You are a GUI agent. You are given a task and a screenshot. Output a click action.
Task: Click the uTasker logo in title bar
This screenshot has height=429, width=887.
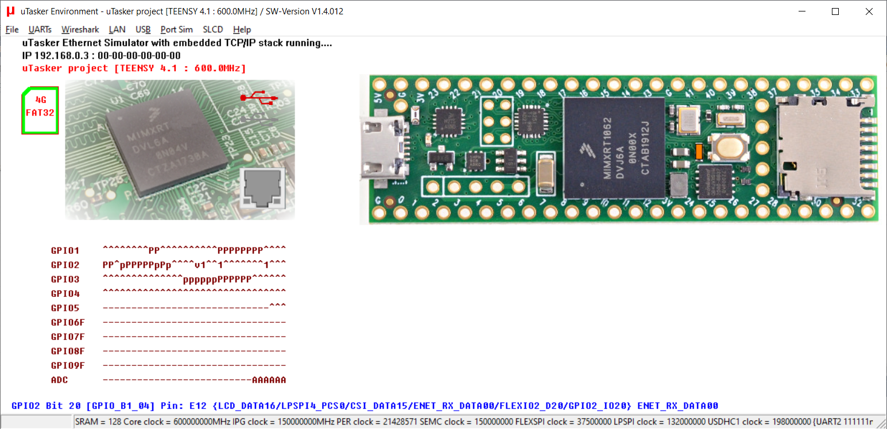[x=10, y=11]
